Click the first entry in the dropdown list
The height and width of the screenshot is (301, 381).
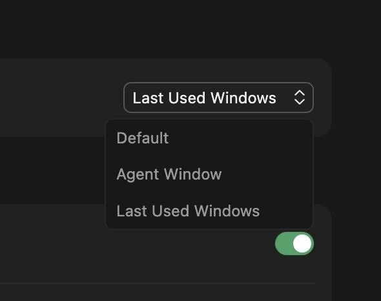(209, 138)
